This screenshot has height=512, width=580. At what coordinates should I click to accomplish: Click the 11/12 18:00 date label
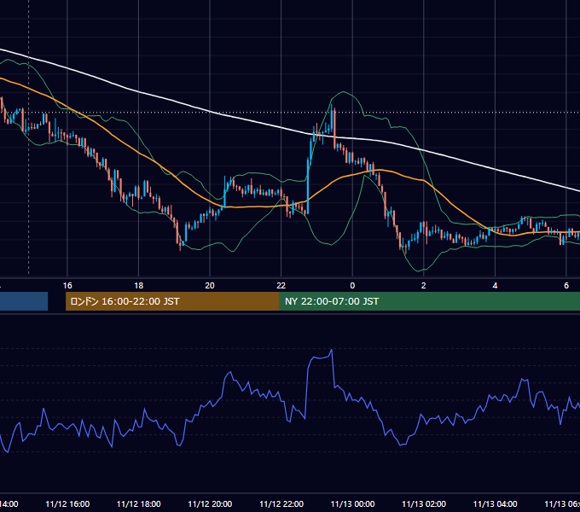tap(139, 503)
